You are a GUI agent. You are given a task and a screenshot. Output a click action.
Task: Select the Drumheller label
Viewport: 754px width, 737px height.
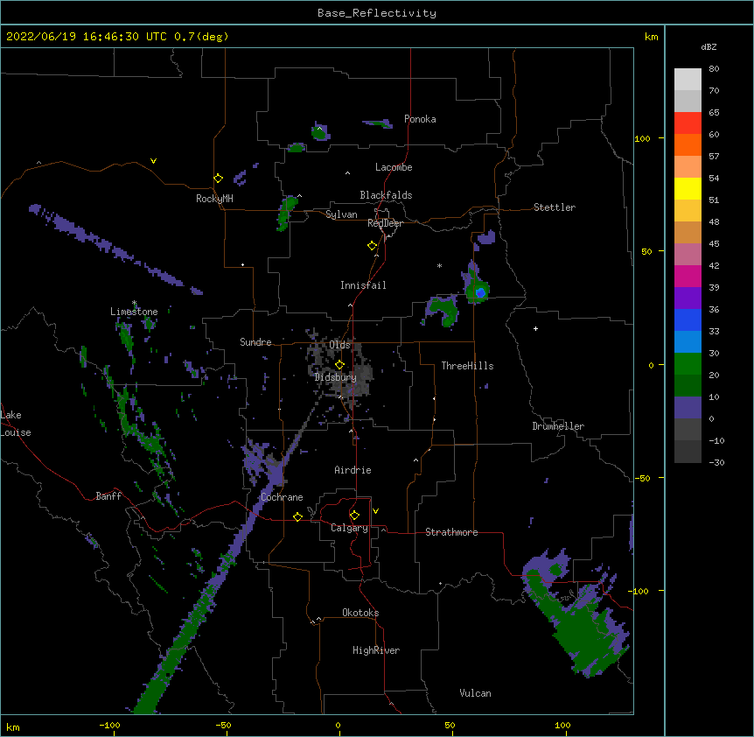click(x=558, y=426)
